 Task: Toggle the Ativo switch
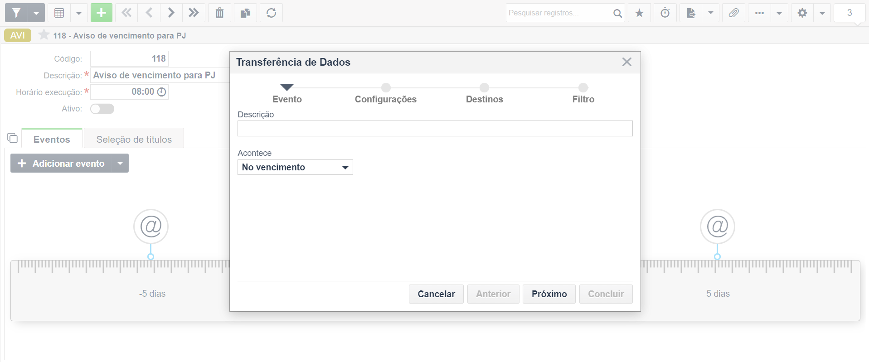click(102, 109)
